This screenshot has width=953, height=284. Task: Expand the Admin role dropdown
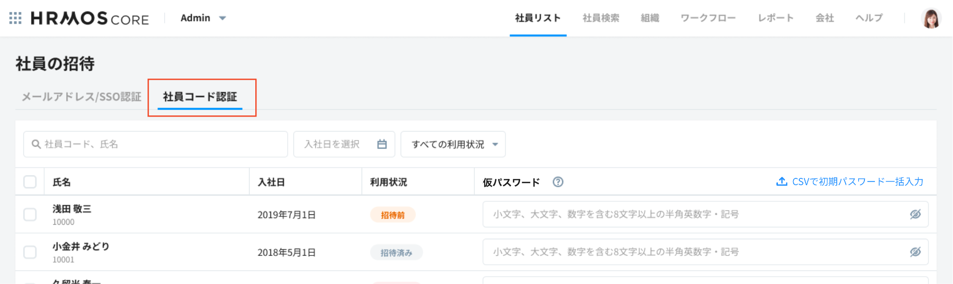tap(203, 18)
